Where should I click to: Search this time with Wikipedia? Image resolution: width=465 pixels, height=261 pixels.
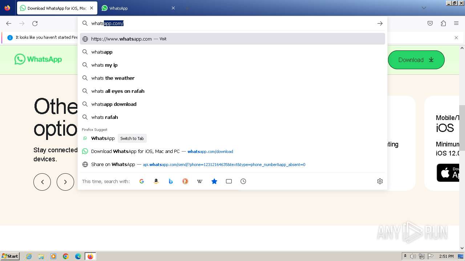click(200, 181)
